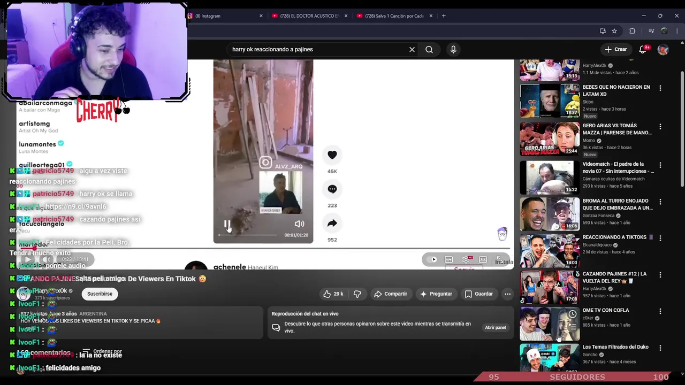Toggle autoplay switch in YouTube player
Screen dimensions: 685x385
[431, 259]
